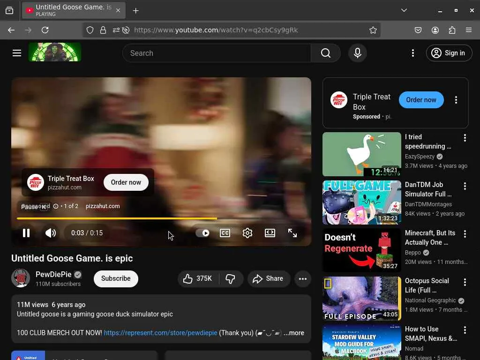This screenshot has height=360, width=480.
Task: Open options for DanTDM Job Simulator video
Action: 465,186
